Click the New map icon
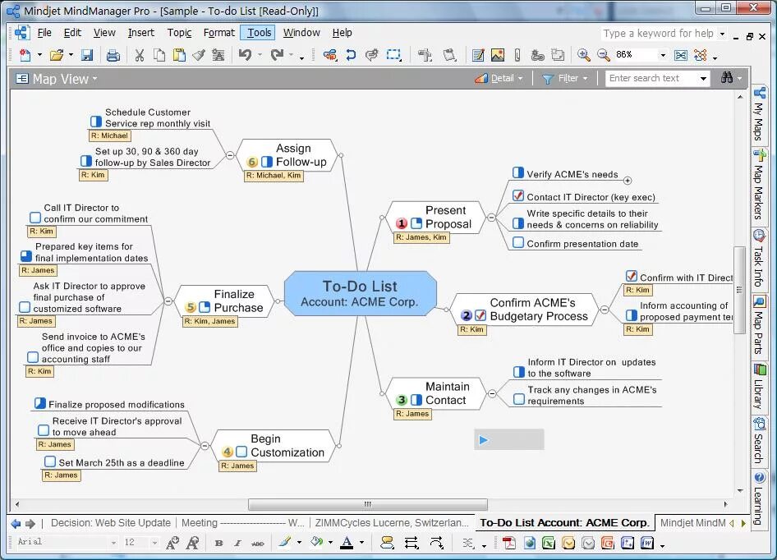The image size is (777, 560). 25,55
